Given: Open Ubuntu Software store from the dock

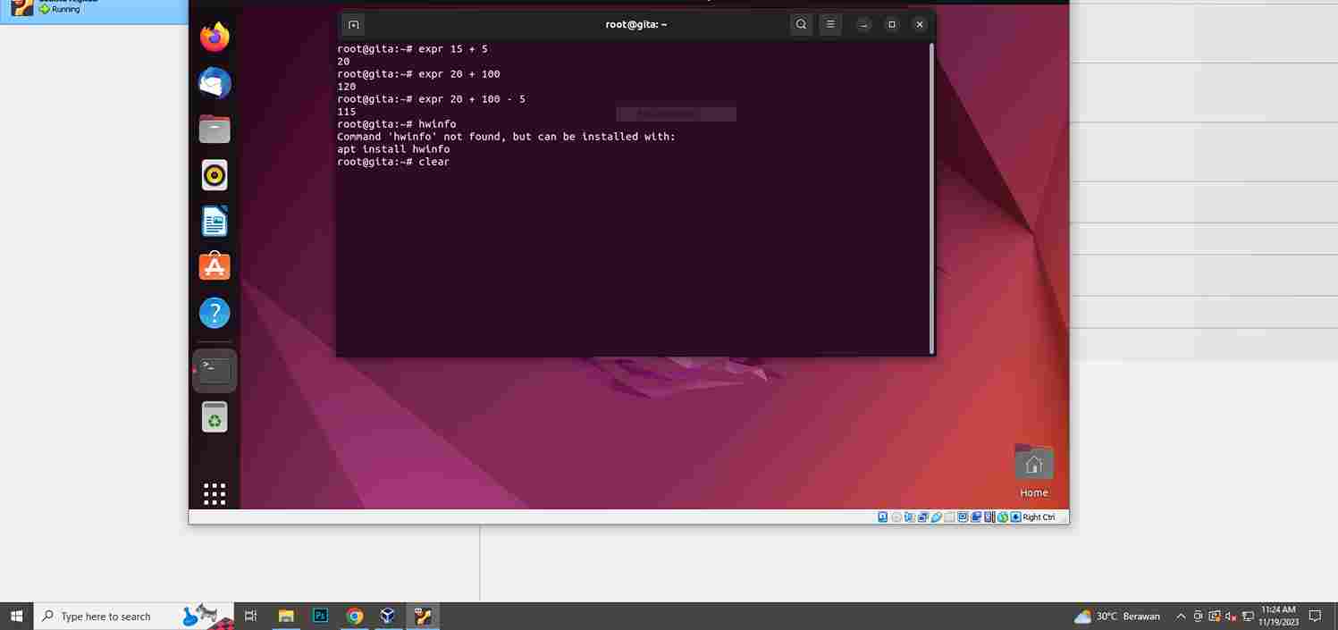Looking at the screenshot, I should [215, 266].
